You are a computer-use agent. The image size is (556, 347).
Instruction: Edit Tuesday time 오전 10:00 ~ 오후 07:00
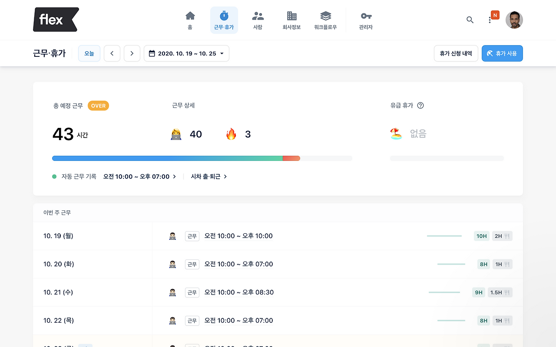[239, 264]
